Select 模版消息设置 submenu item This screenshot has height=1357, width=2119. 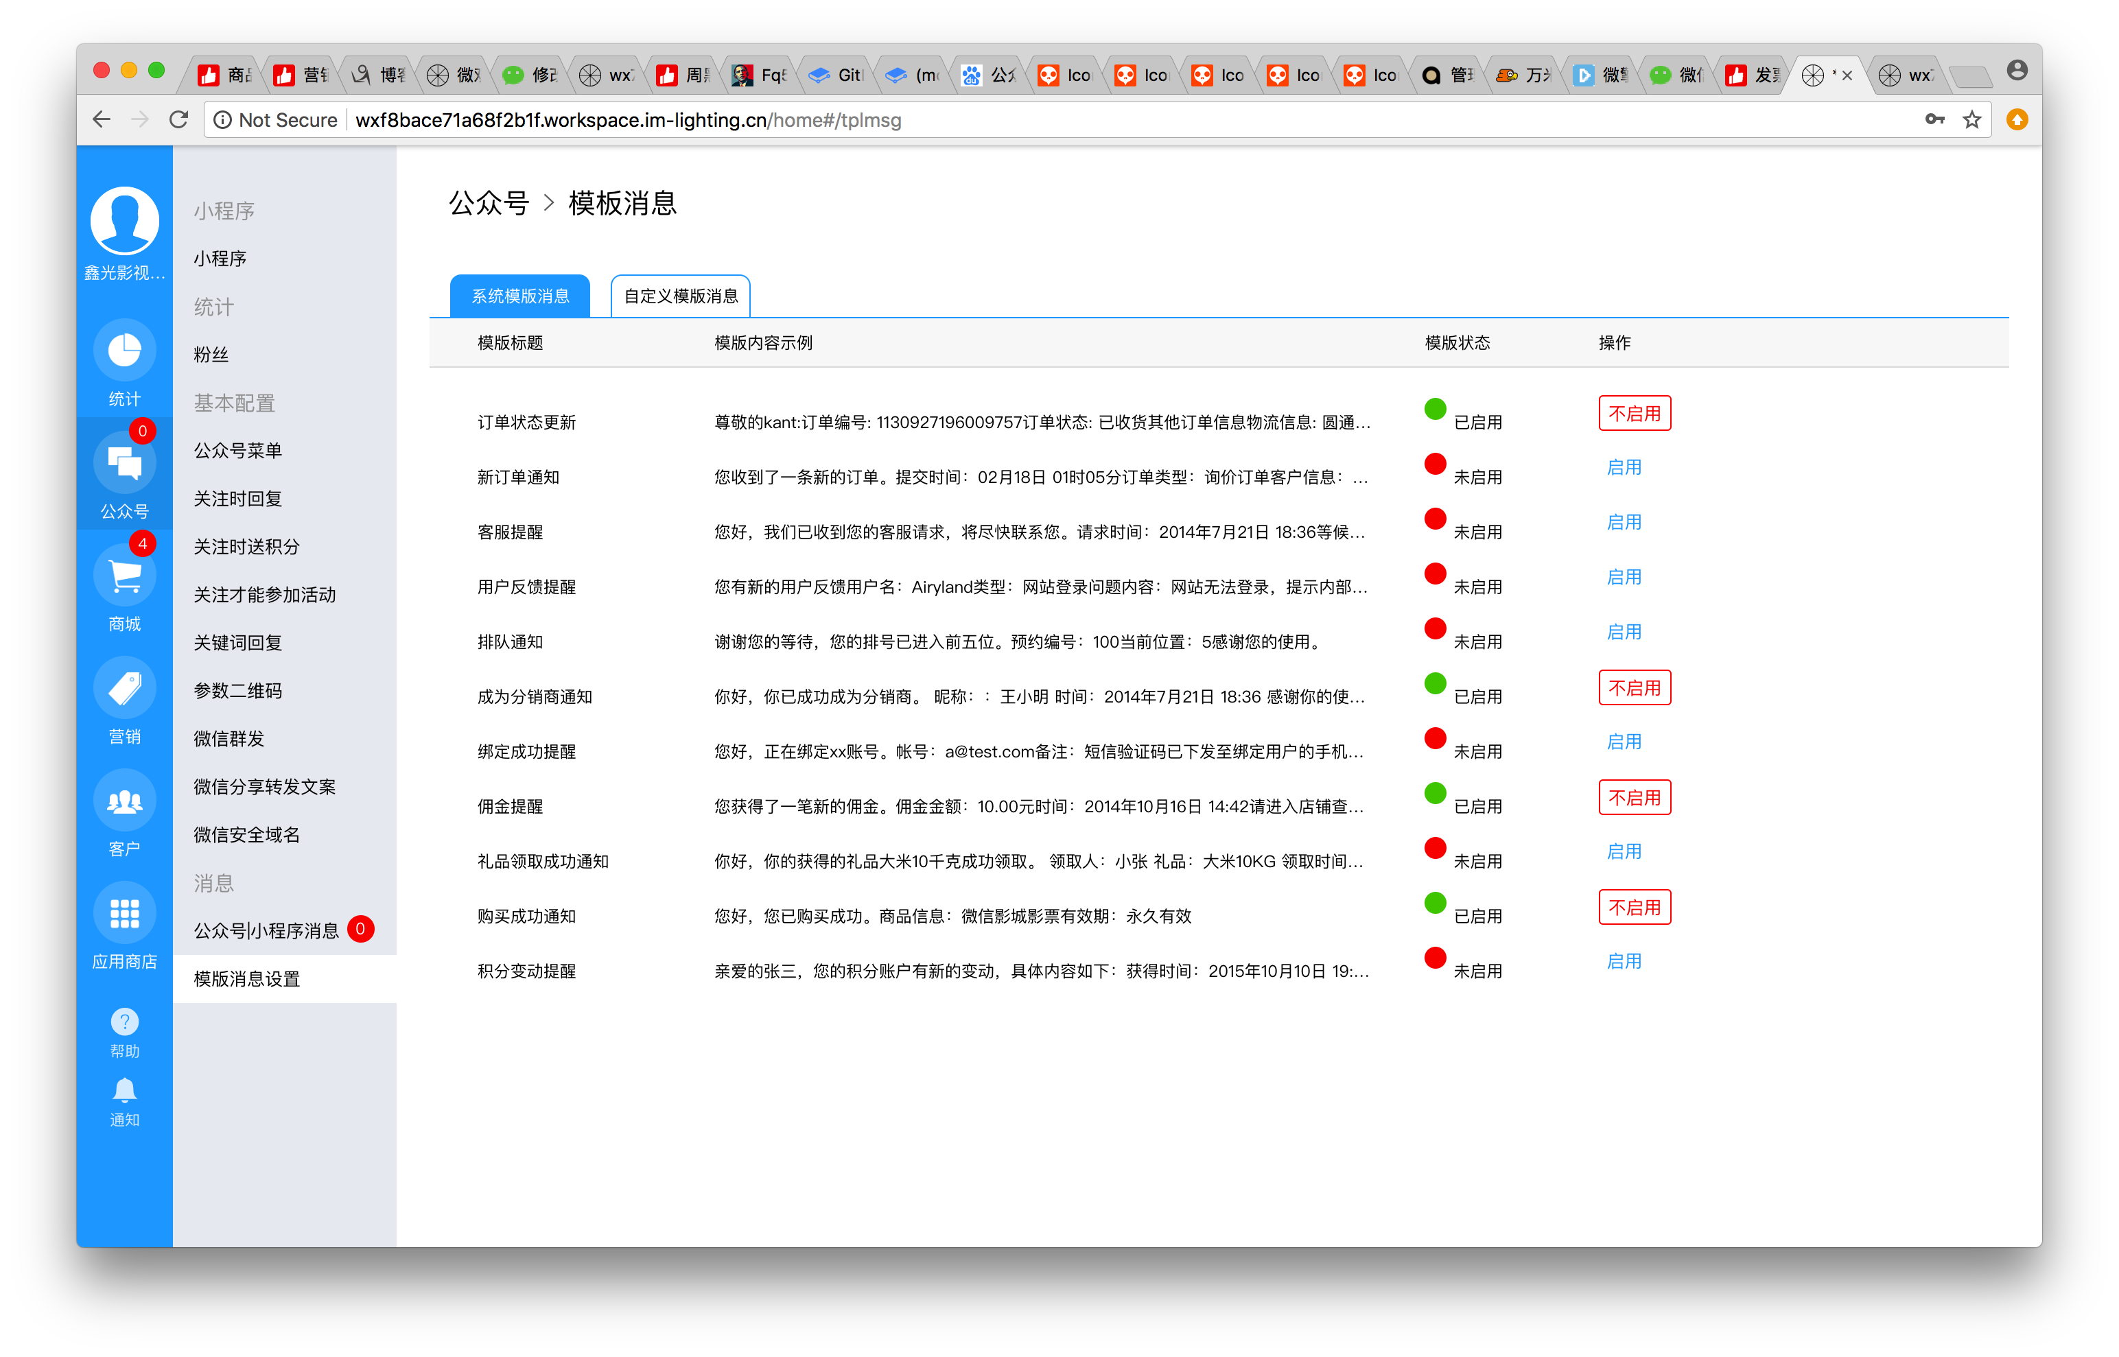coord(285,979)
